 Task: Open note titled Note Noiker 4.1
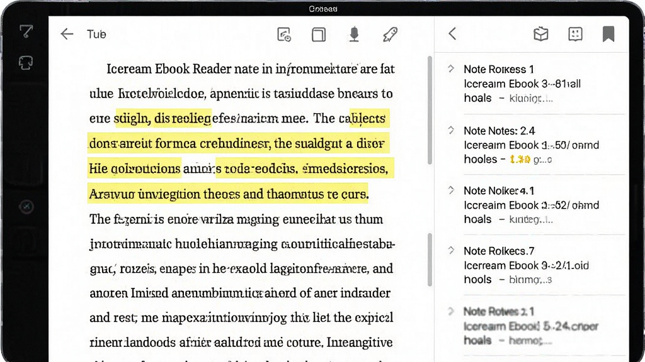[x=499, y=191]
